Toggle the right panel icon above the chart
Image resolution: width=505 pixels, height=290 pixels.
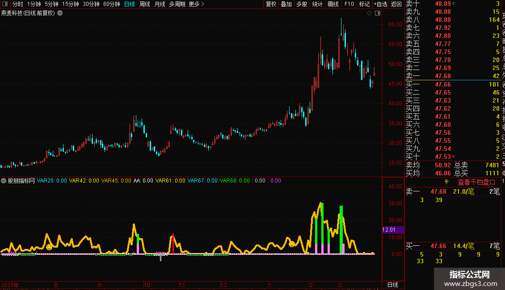(378, 13)
